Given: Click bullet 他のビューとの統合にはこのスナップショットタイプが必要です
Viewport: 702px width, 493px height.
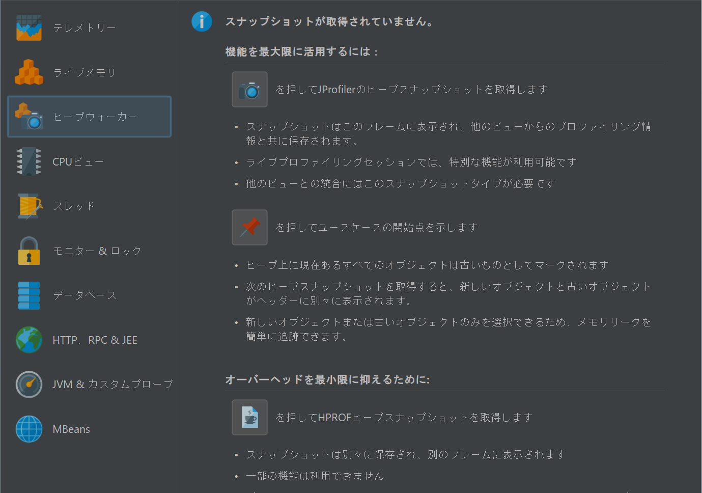Looking at the screenshot, I should click(x=401, y=183).
